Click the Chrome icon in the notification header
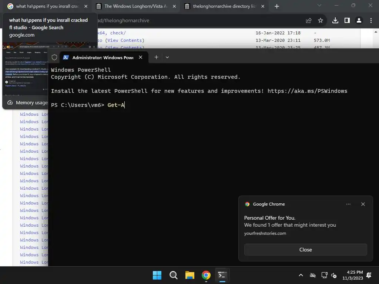Image resolution: width=379 pixels, height=284 pixels. [247, 204]
